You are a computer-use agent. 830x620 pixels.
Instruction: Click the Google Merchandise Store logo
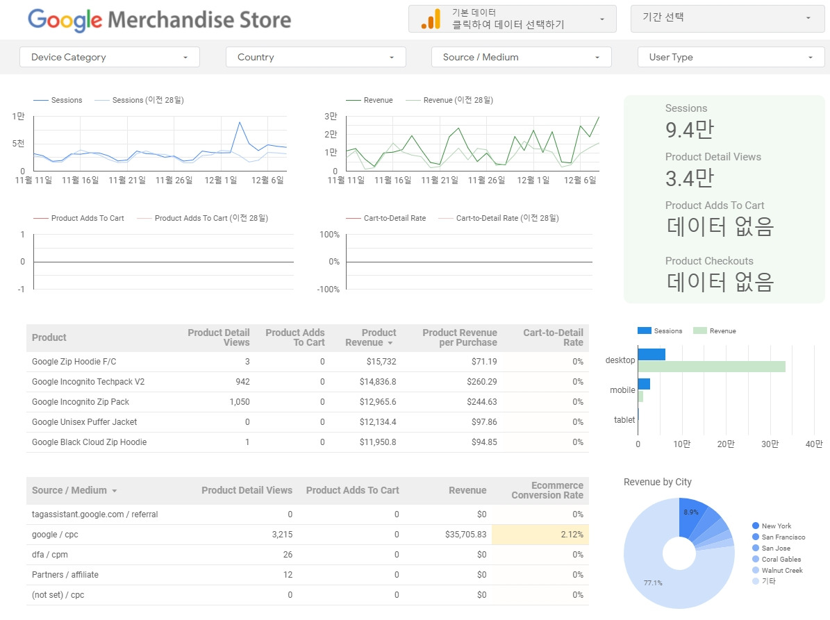(x=159, y=20)
